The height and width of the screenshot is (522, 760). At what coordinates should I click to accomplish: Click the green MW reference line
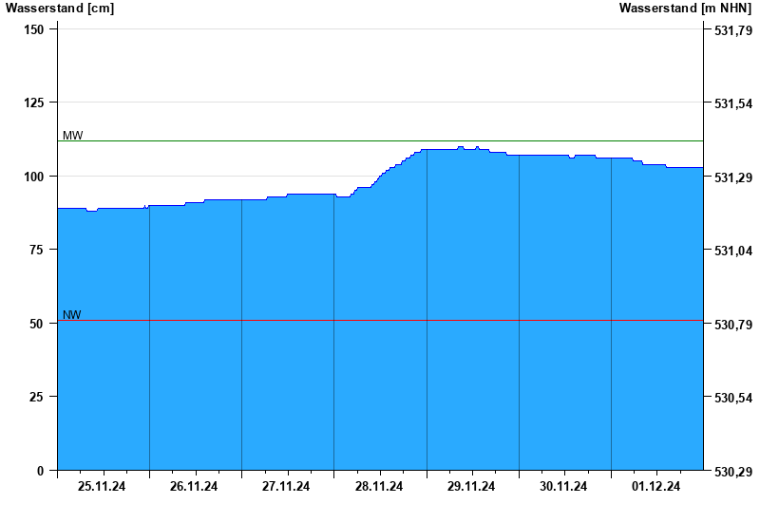click(x=381, y=140)
